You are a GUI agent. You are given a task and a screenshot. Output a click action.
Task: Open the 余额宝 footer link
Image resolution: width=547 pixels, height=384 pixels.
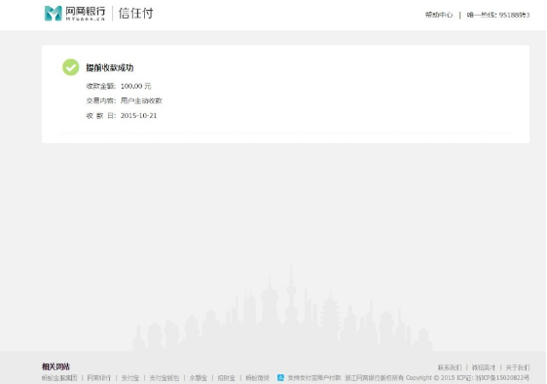pos(199,378)
